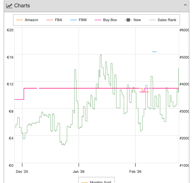Click the €12 price axis label
The width and height of the screenshot is (193, 183).
pyautogui.click(x=10, y=84)
